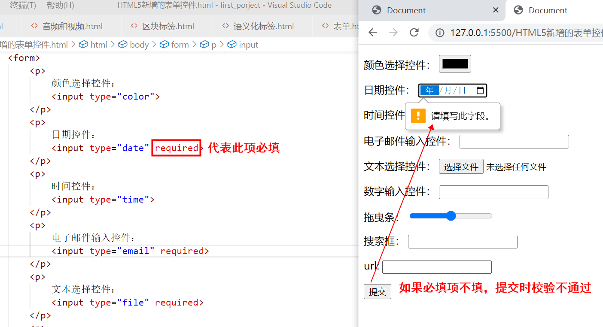Click the opening <form> tag in editor
Viewport: 603px width, 327px height.
tap(24, 58)
